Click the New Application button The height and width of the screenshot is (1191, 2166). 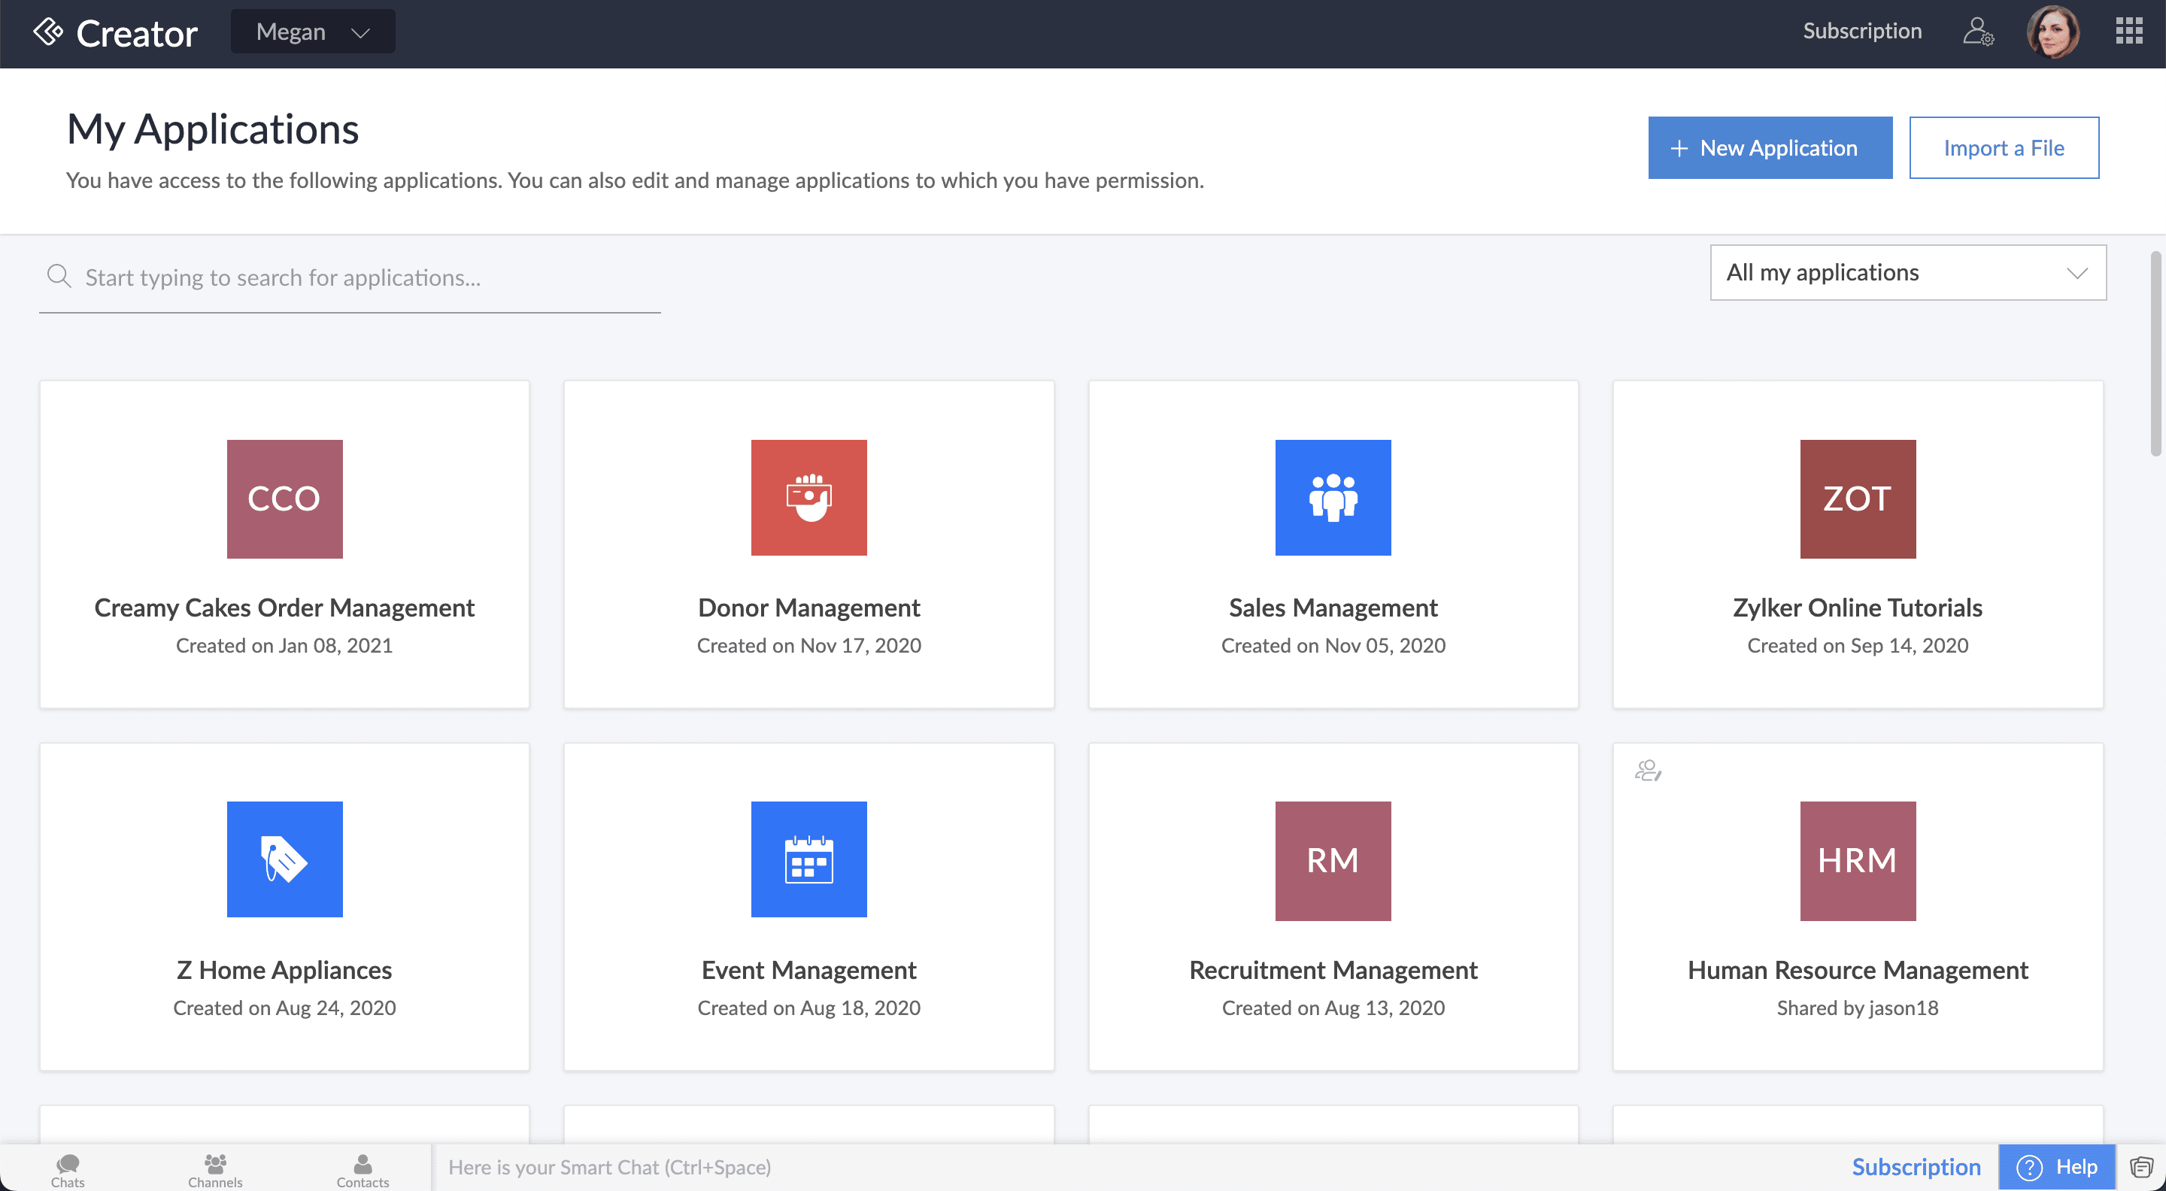[1769, 148]
